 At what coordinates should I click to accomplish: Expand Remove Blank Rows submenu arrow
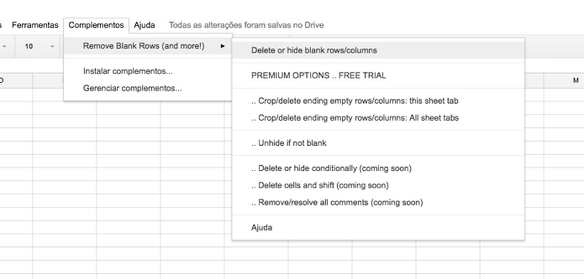tap(223, 46)
